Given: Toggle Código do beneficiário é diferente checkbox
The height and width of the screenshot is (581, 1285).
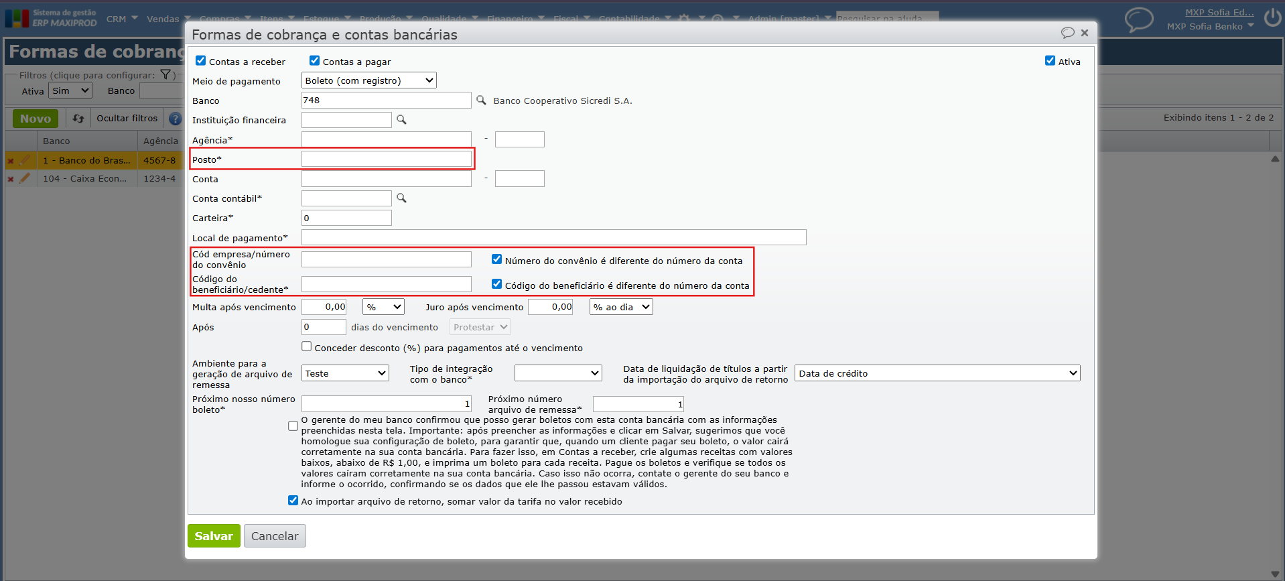Looking at the screenshot, I should coord(496,284).
